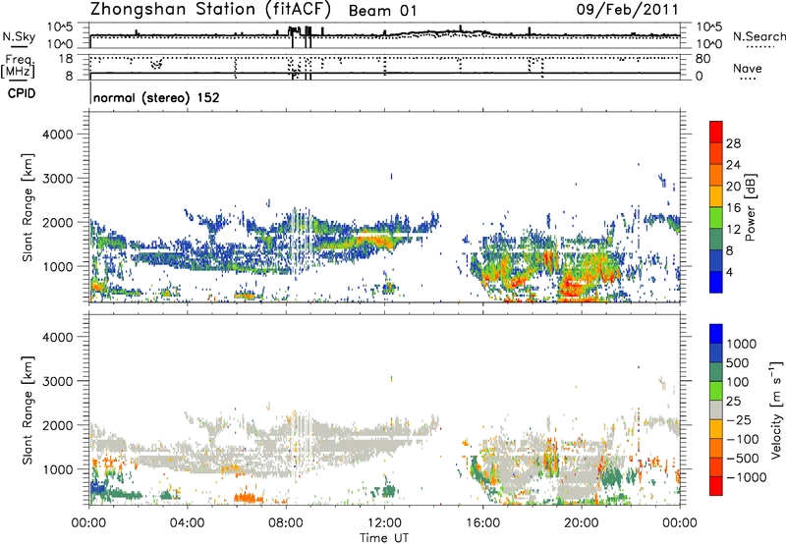Click the 4000 tick of power panel

pyautogui.click(x=57, y=135)
